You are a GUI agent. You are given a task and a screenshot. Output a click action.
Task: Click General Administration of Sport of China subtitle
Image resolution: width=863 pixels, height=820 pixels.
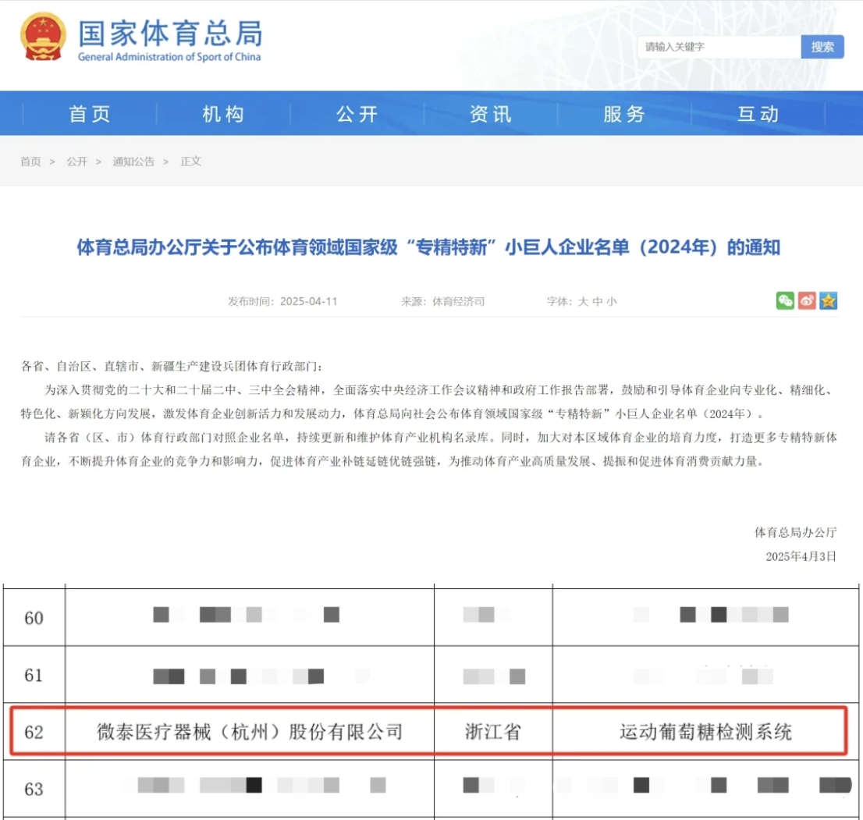[169, 57]
